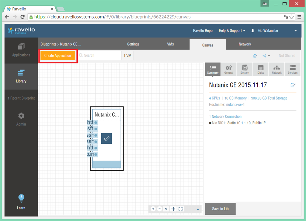Click the browser address bar URL

coord(112,17)
